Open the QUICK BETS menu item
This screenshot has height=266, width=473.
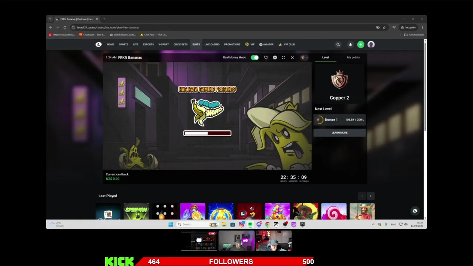tap(180, 44)
